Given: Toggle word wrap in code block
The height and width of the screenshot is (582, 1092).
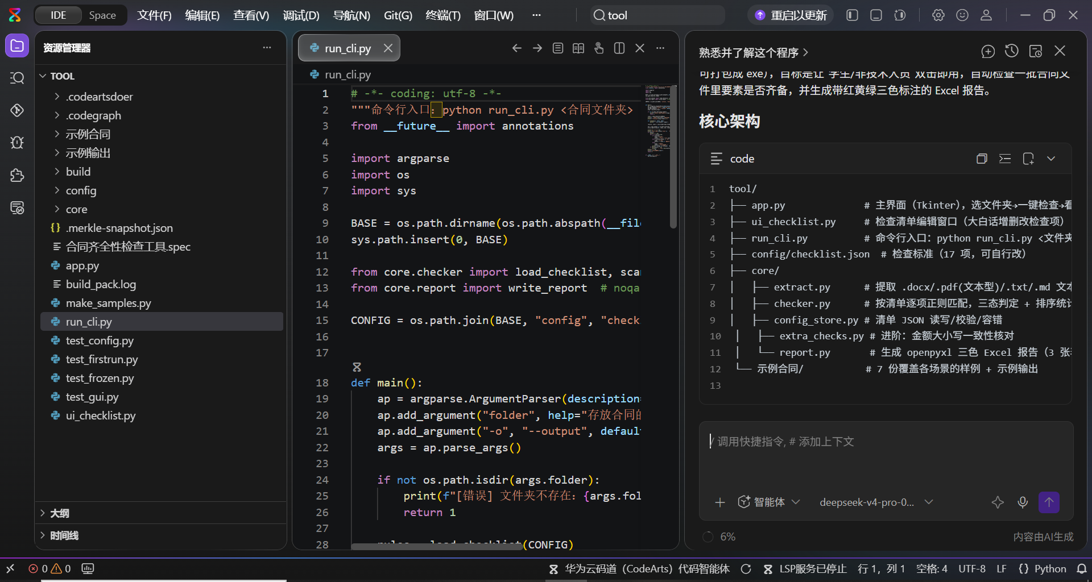Looking at the screenshot, I should [x=1005, y=159].
